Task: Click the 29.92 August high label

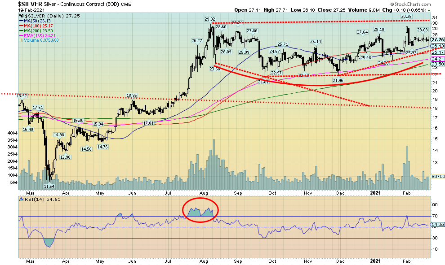Action: click(210, 19)
